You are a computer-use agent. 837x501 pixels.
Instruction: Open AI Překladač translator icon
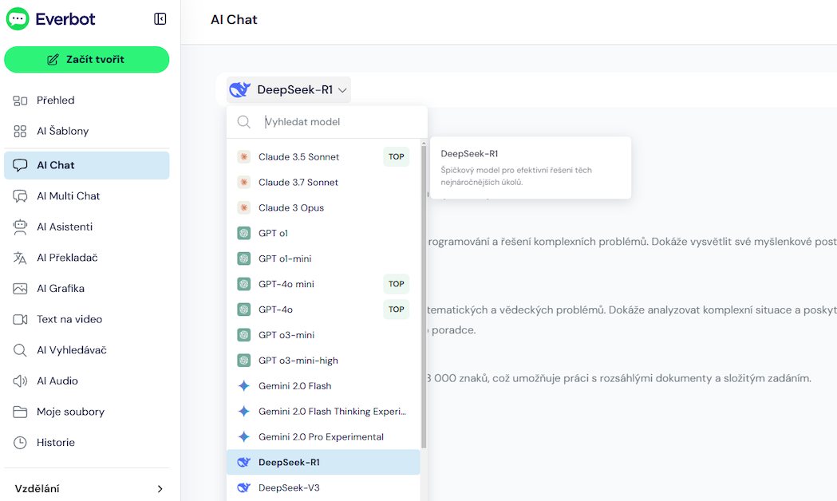[20, 258]
